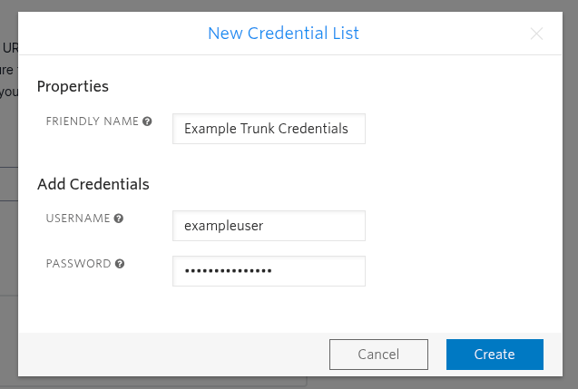Click the gray footer bar beside Cancel
578x389 pixels.
(173, 355)
